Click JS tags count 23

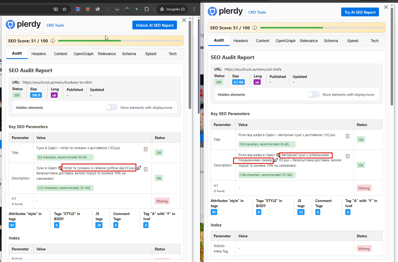coord(301,212)
